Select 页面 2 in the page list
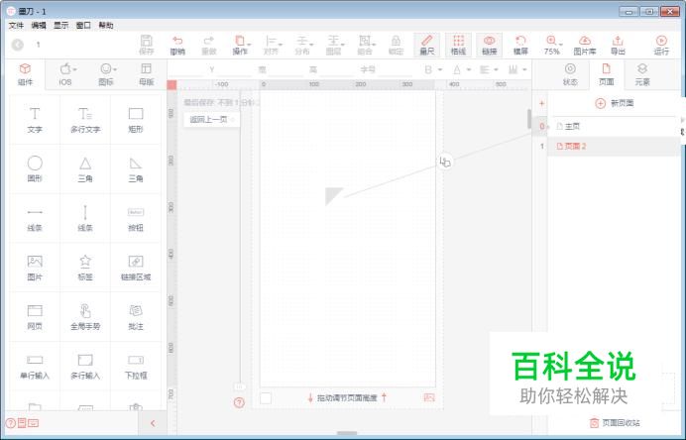This screenshot has height=440, width=686. pyautogui.click(x=612, y=146)
